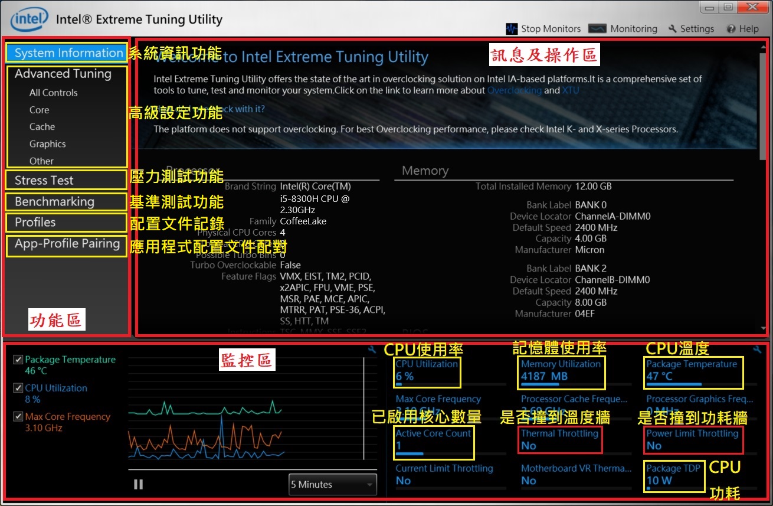The width and height of the screenshot is (773, 506).
Task: Click the Memory section heading
Action: point(425,171)
